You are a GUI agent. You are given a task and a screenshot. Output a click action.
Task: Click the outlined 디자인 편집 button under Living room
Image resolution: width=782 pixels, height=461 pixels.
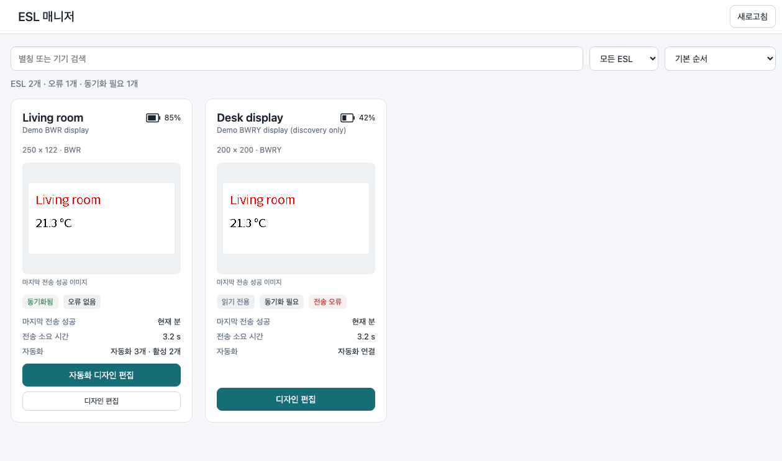click(101, 401)
